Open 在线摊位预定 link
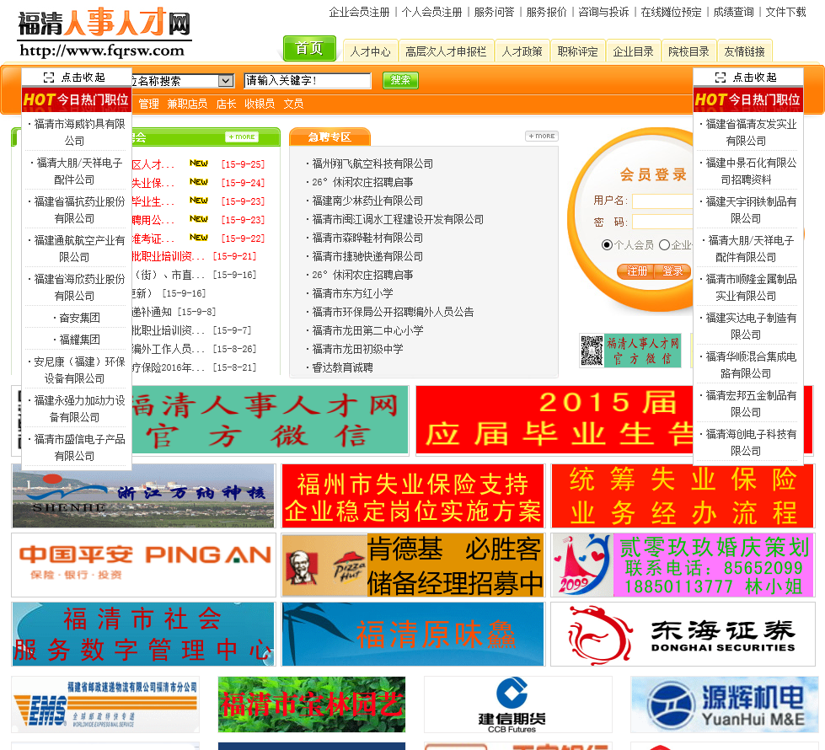825x750 pixels. coord(671,12)
